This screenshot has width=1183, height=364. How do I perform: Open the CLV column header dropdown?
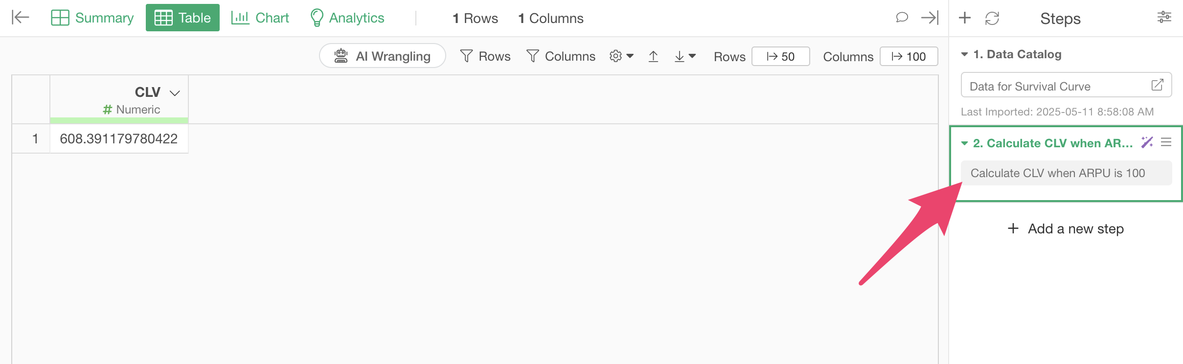click(x=175, y=92)
